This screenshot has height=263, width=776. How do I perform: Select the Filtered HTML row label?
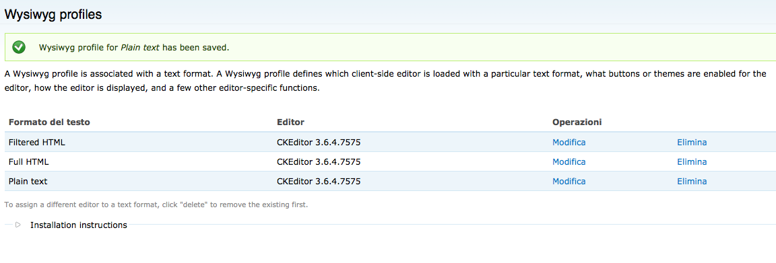[x=36, y=143]
